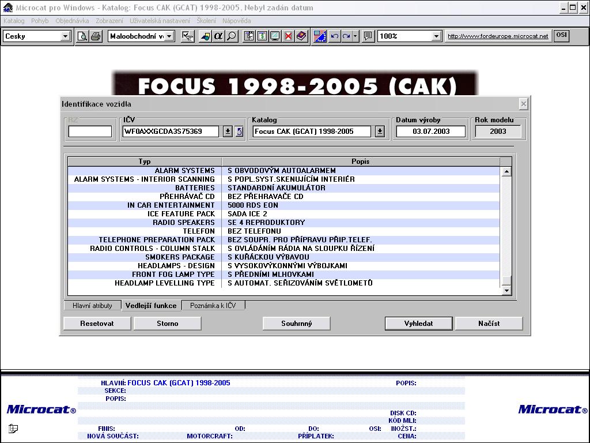
Task: Open the Poznámka k IČV tab
Action: pyautogui.click(x=213, y=306)
